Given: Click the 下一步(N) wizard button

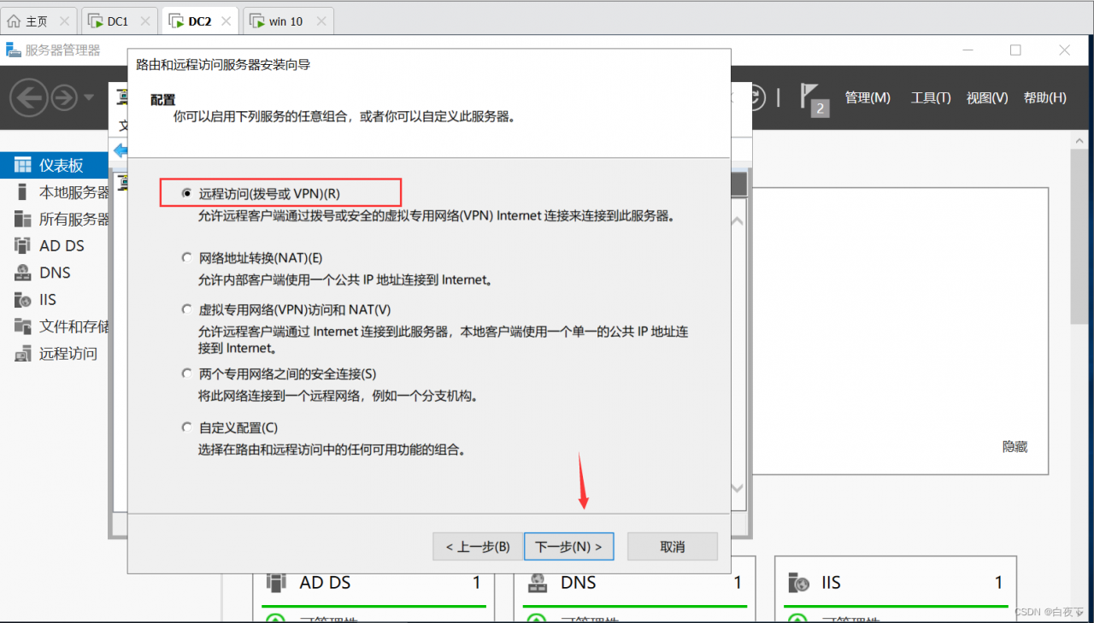Looking at the screenshot, I should (568, 546).
